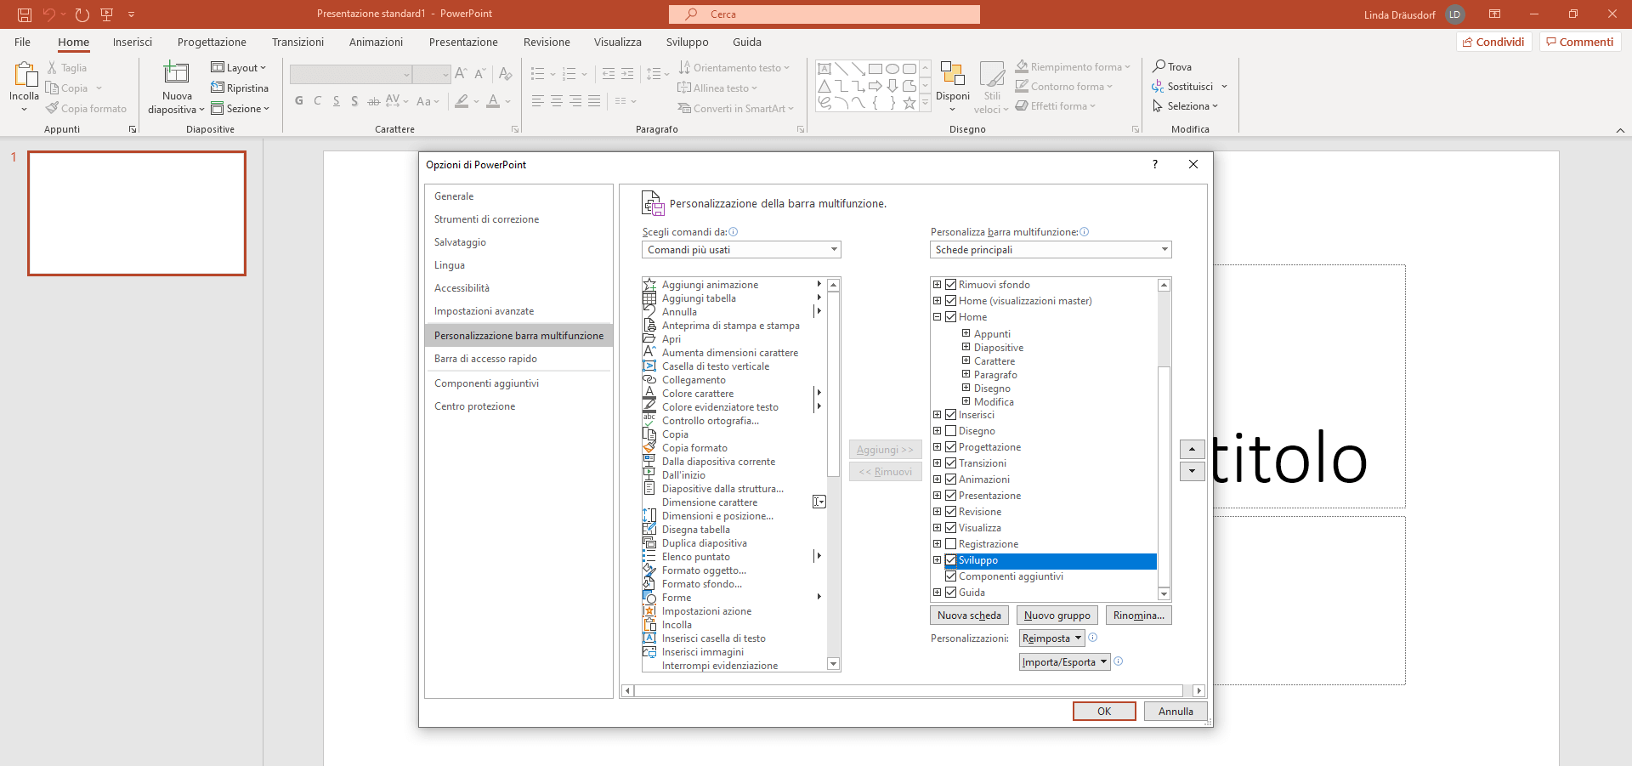Open the Importa/Esporta dropdown

[1065, 662]
